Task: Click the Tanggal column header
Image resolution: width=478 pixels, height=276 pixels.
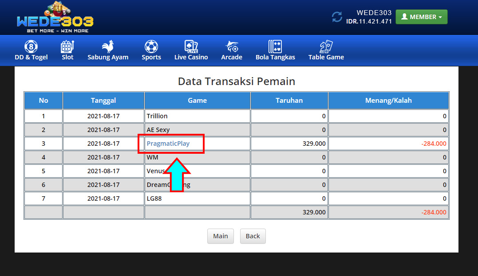Action: click(x=103, y=100)
